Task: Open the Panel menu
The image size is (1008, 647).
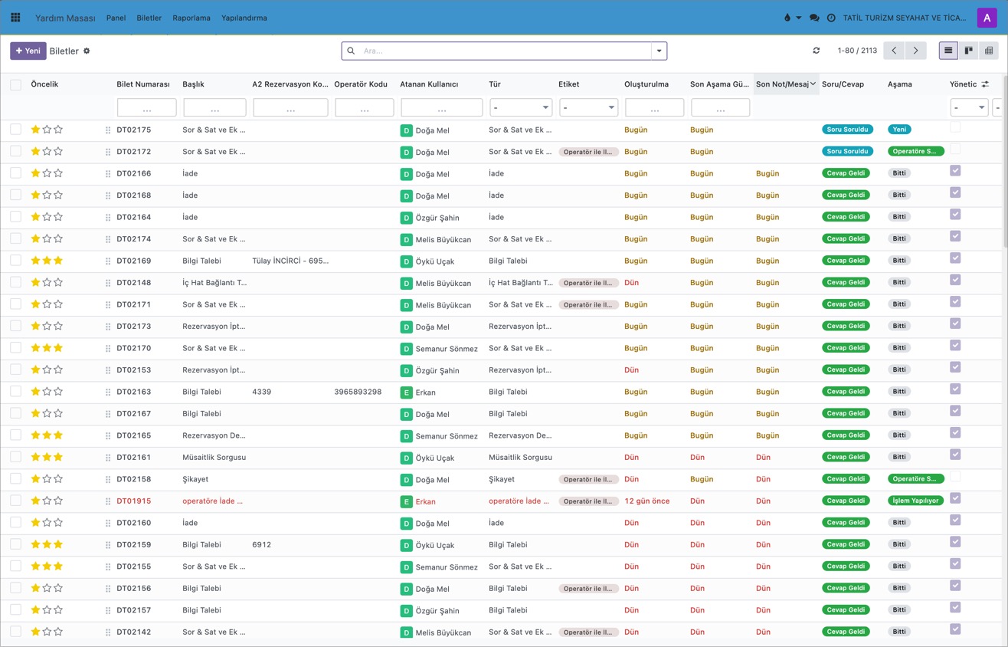Action: click(x=116, y=18)
